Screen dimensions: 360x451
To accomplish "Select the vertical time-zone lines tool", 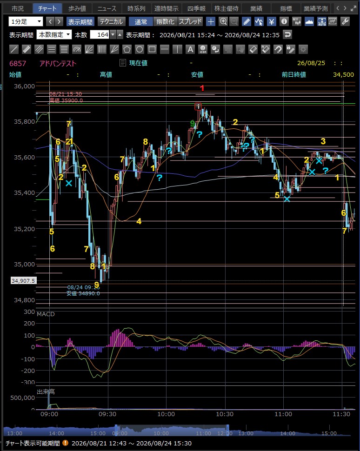I will pos(101,49).
